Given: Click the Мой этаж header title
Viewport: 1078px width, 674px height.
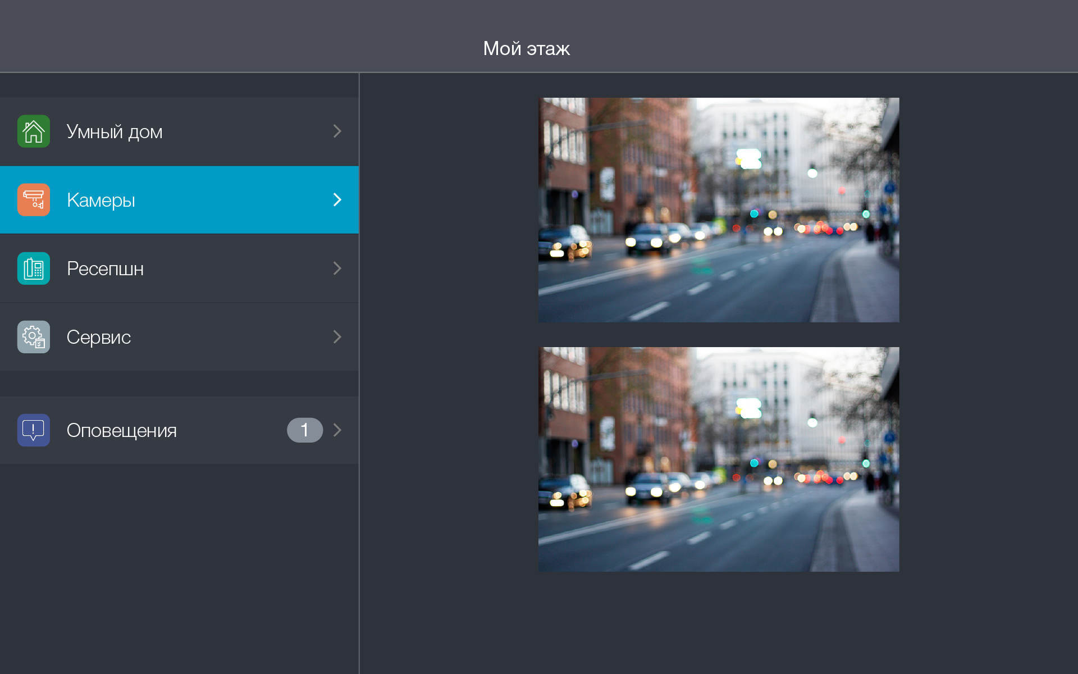Looking at the screenshot, I should coord(526,48).
